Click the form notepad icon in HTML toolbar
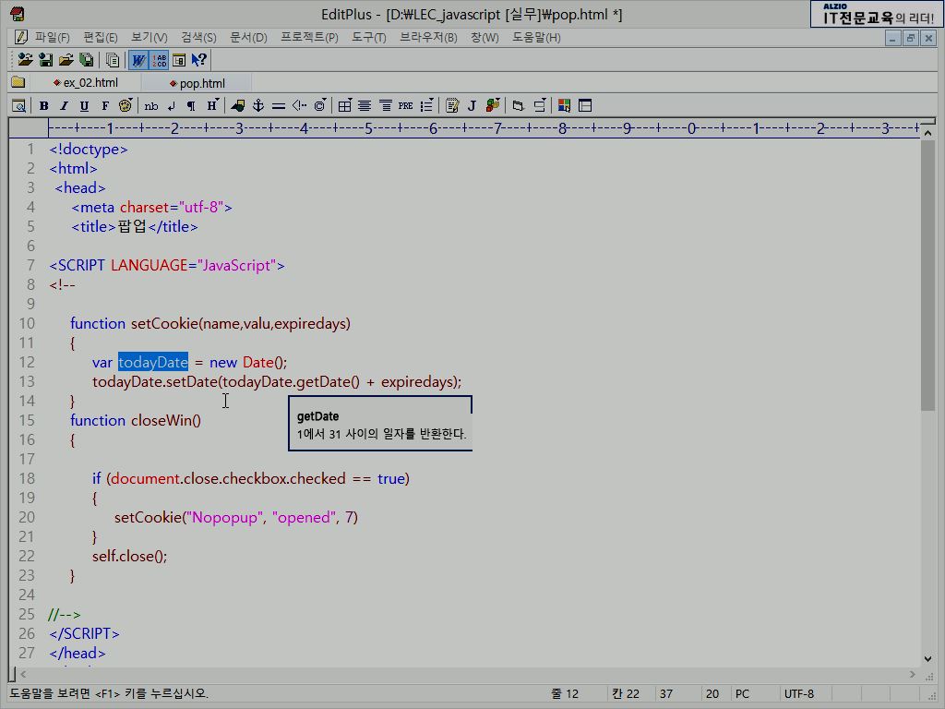 coord(452,106)
